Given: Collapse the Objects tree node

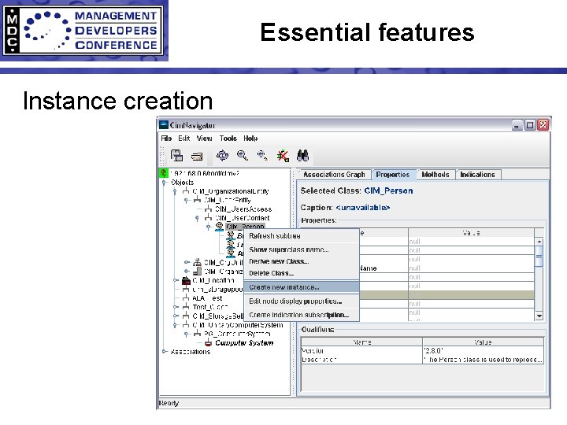Looking at the screenshot, I should [164, 182].
